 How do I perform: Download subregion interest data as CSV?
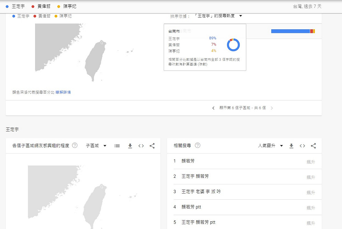point(130,146)
